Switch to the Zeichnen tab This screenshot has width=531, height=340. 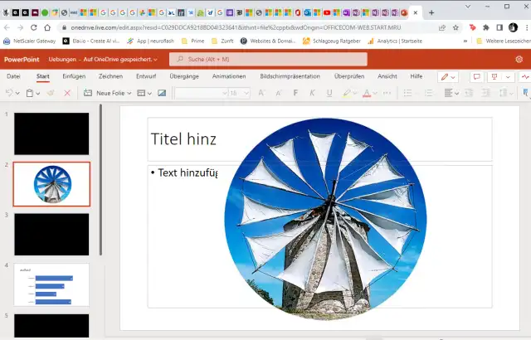pyautogui.click(x=110, y=76)
